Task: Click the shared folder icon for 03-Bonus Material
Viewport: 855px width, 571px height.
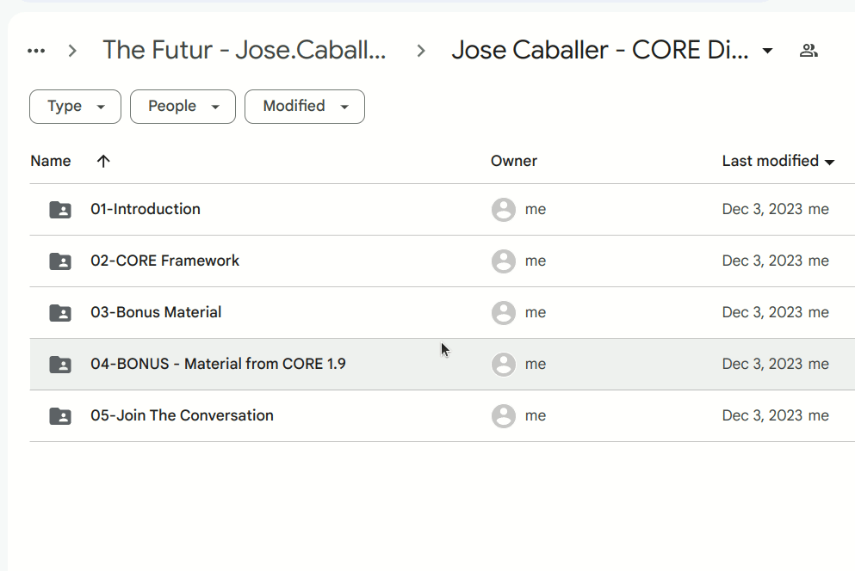Action: 60,313
